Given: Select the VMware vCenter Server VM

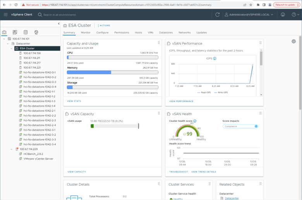Looking at the screenshot, I should tap(38, 159).
